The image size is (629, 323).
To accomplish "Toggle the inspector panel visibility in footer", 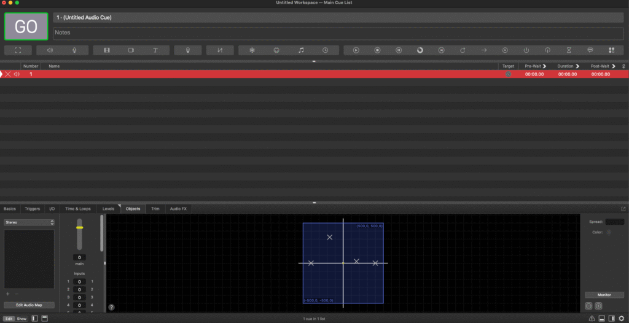I will (601, 319).
